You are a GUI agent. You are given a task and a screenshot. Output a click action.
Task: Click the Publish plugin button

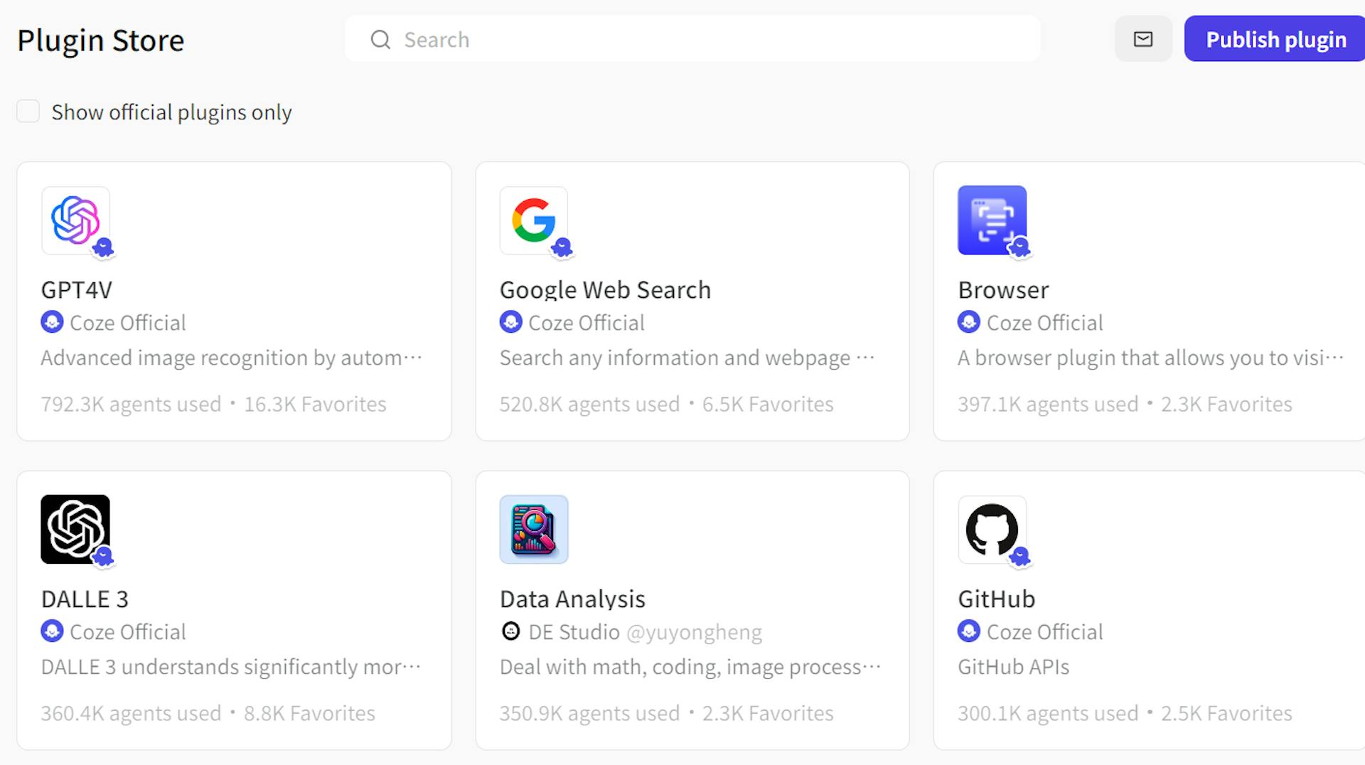pos(1274,39)
